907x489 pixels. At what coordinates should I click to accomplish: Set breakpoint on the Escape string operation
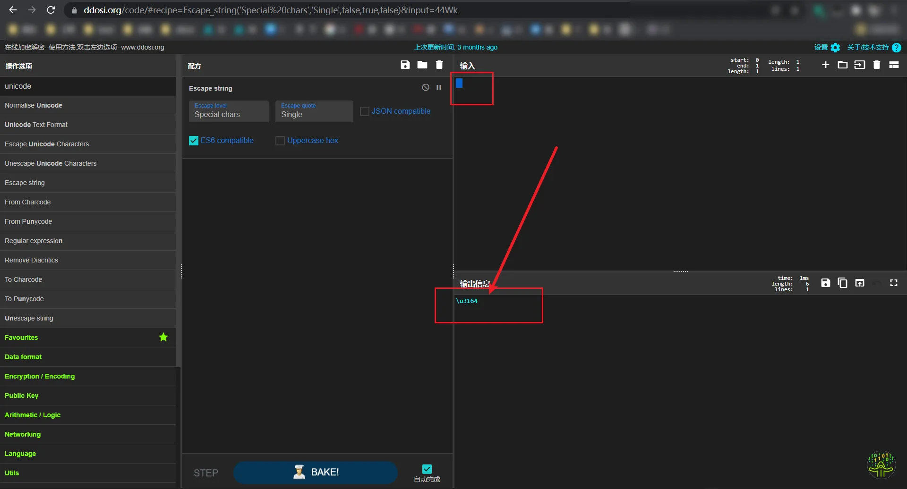[x=439, y=87]
